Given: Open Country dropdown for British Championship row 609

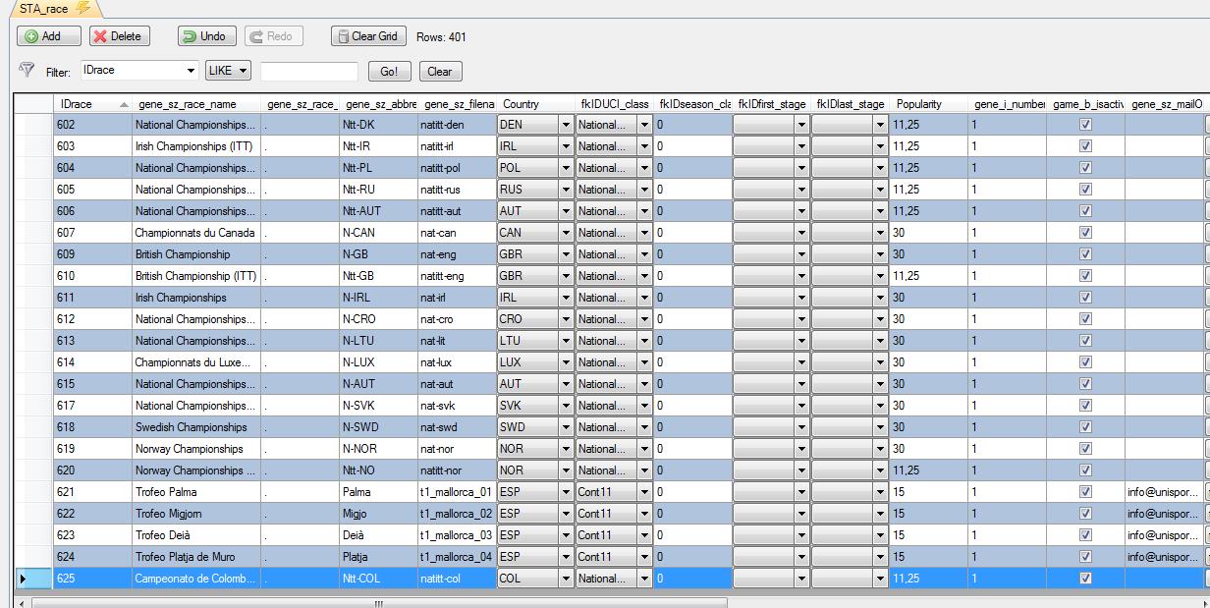Looking at the screenshot, I should pyautogui.click(x=565, y=254).
